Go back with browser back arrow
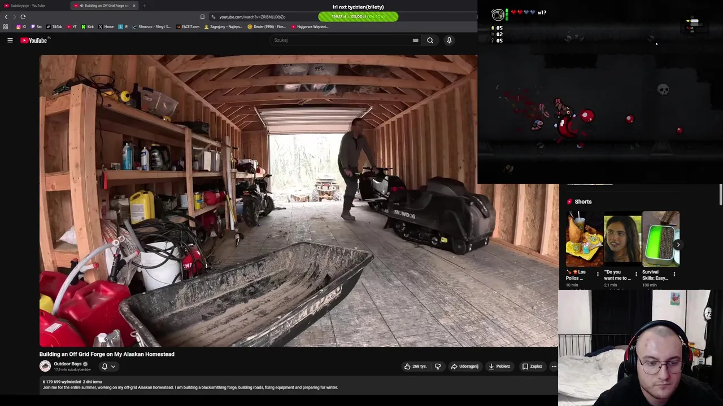 pos(6,17)
